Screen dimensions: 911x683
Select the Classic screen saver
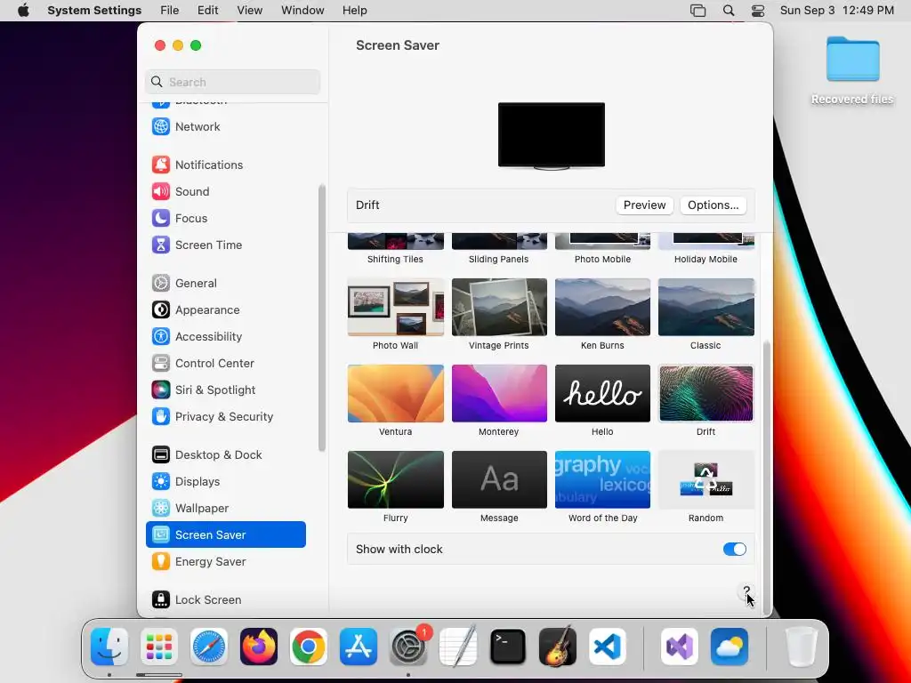pyautogui.click(x=705, y=307)
